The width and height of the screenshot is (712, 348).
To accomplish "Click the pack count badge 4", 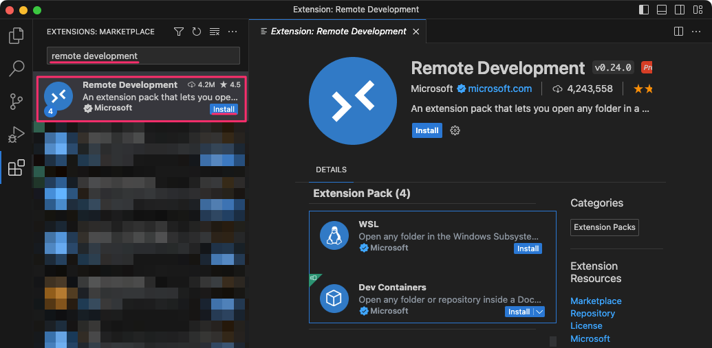I will 50,111.
